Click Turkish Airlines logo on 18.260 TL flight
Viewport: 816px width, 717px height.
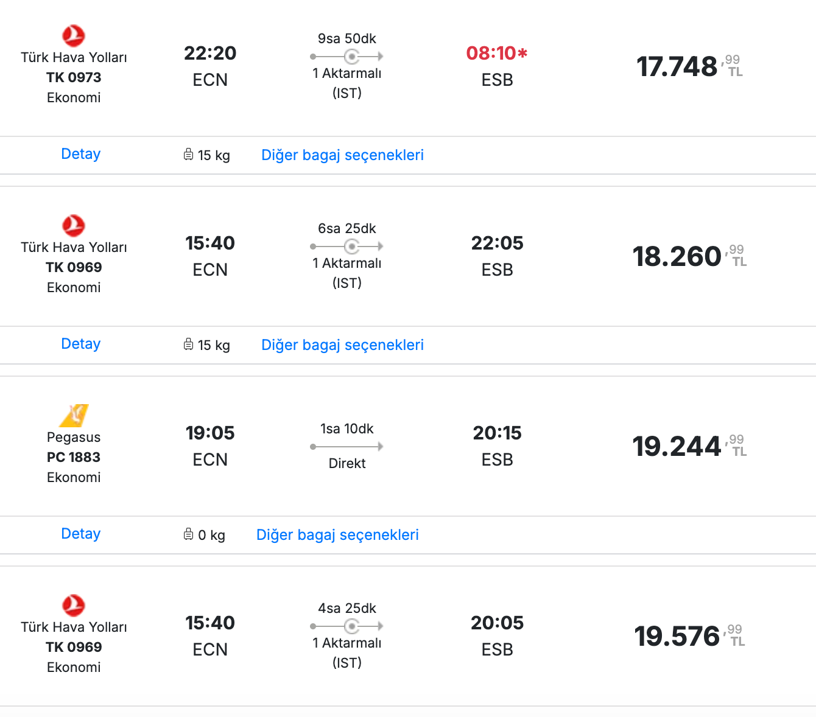[74, 226]
